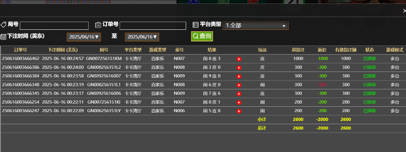406x152 pixels.
Task: Click the 桌号 column header
Action: (179, 50)
